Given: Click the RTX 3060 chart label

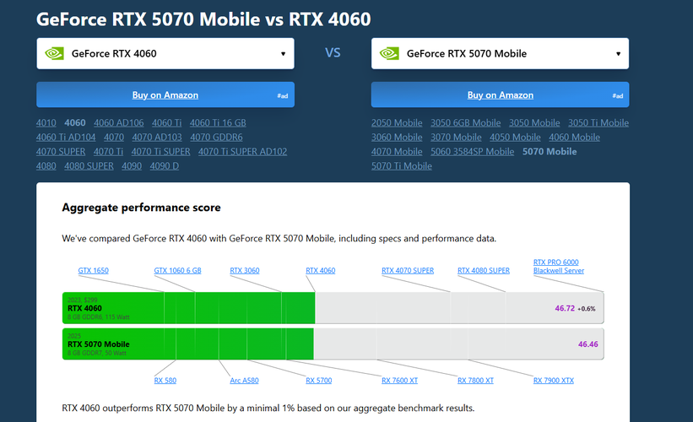Looking at the screenshot, I should (x=245, y=270).
